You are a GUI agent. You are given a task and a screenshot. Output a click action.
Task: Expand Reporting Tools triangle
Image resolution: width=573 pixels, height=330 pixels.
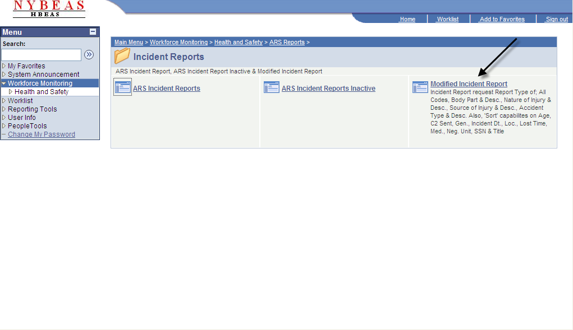[x=4, y=109]
